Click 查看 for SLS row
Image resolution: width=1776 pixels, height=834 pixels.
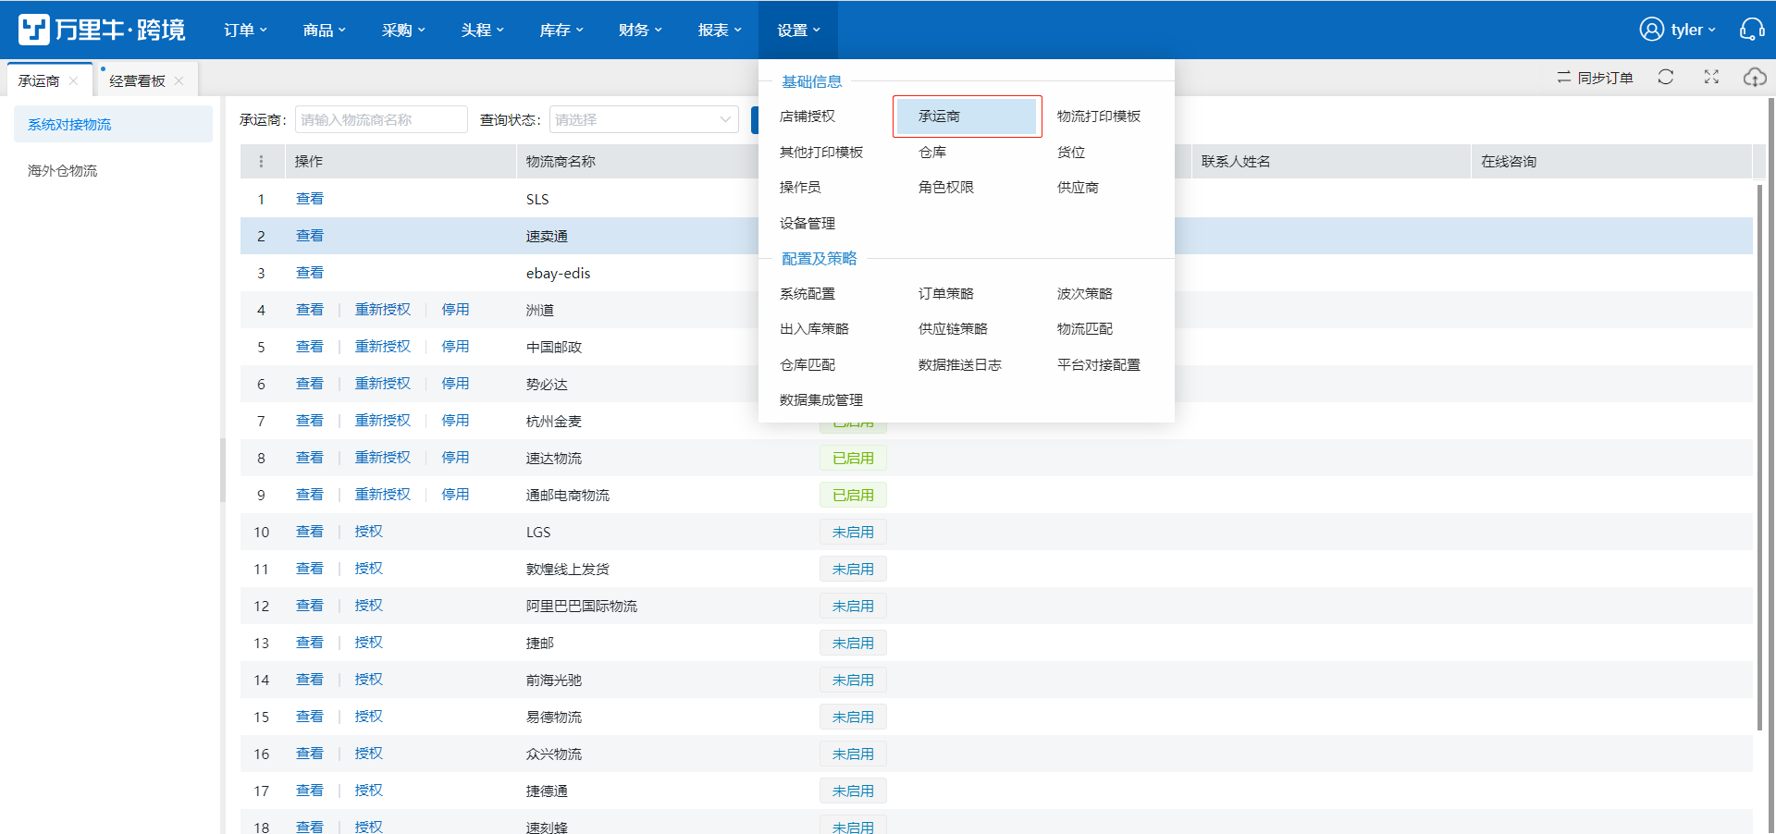[310, 199]
